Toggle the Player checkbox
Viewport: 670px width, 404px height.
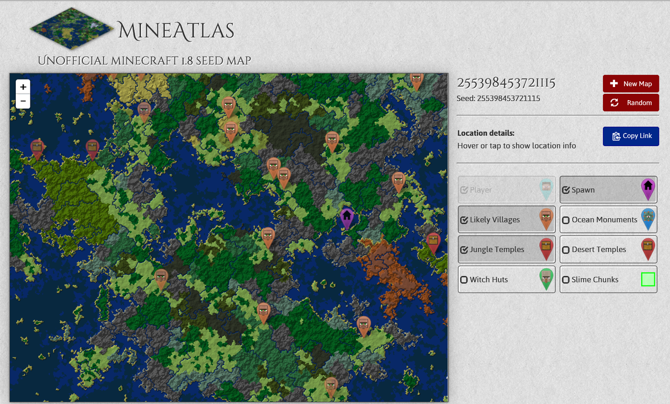click(x=464, y=190)
